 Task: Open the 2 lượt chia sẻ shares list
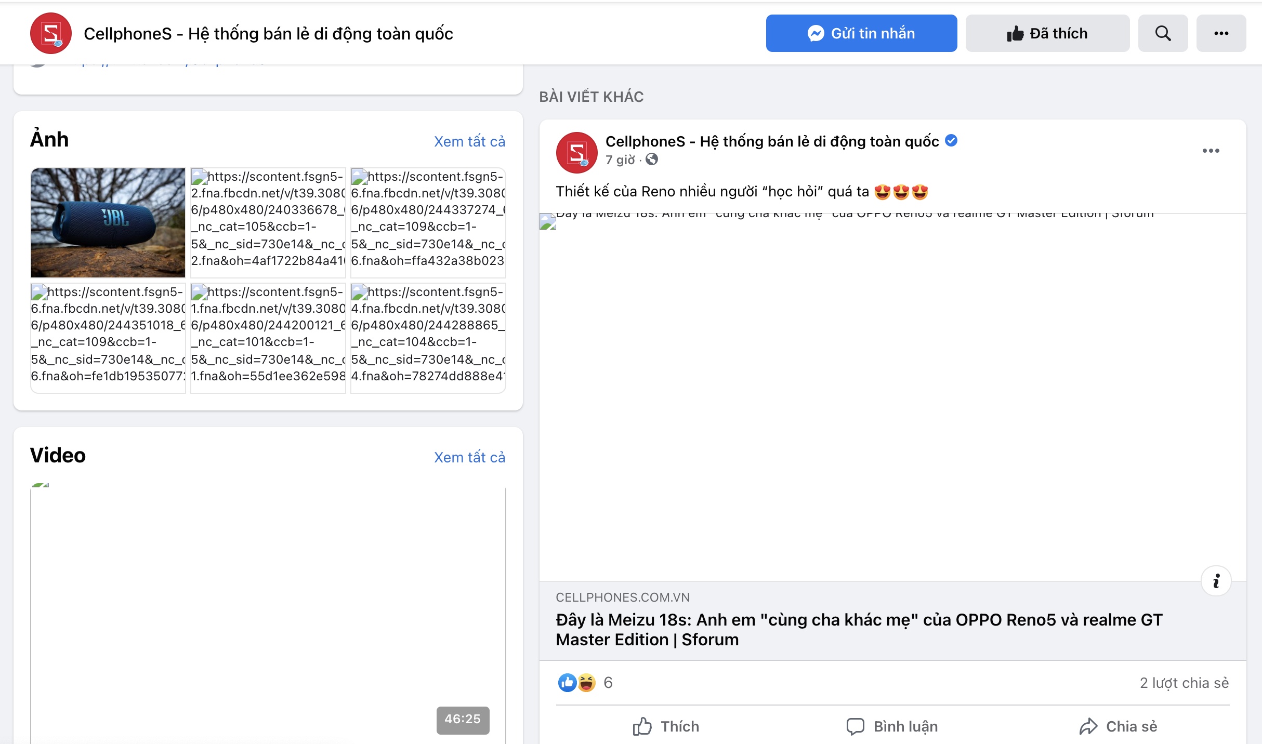(x=1184, y=683)
